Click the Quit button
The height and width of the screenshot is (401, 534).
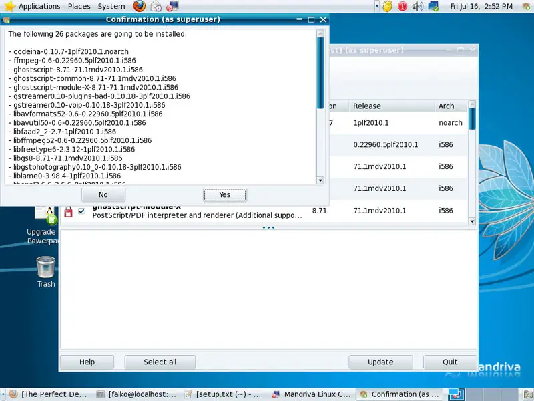click(x=450, y=362)
